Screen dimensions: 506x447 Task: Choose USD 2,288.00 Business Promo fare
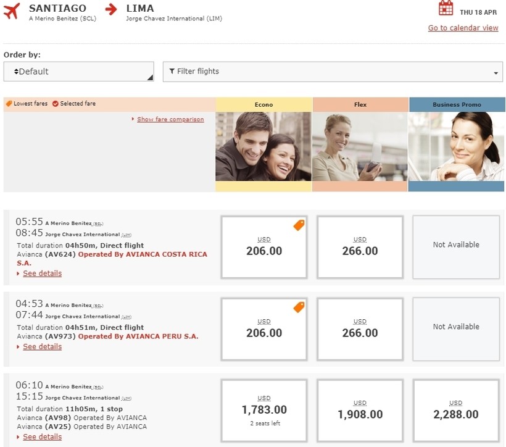[x=455, y=411]
